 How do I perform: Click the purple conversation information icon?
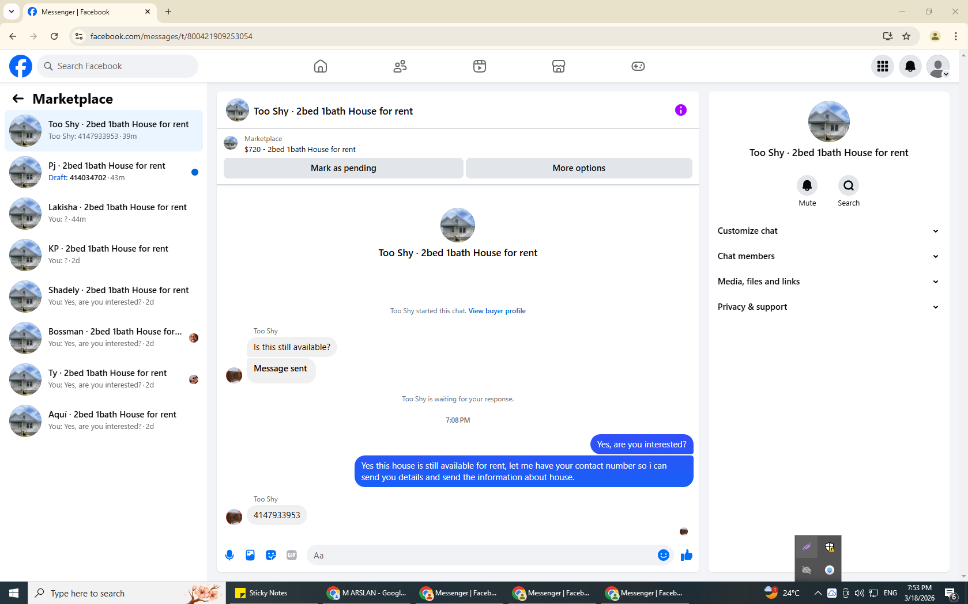pos(681,110)
